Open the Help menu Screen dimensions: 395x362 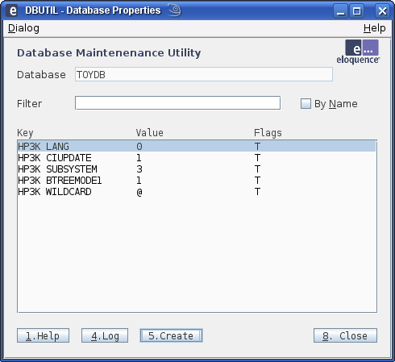pos(374,28)
